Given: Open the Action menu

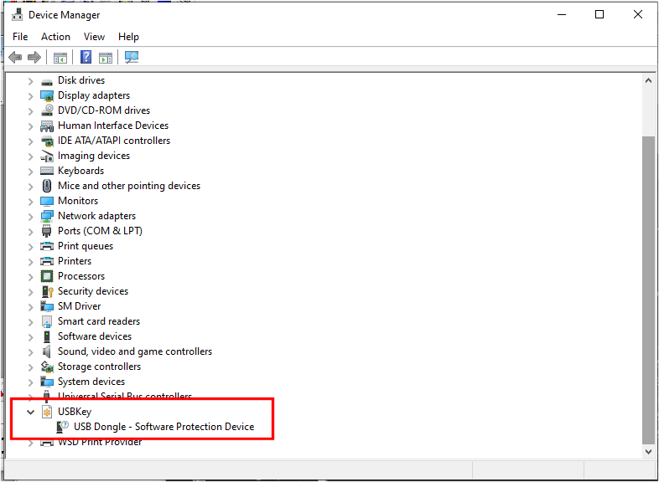Looking at the screenshot, I should click(55, 37).
